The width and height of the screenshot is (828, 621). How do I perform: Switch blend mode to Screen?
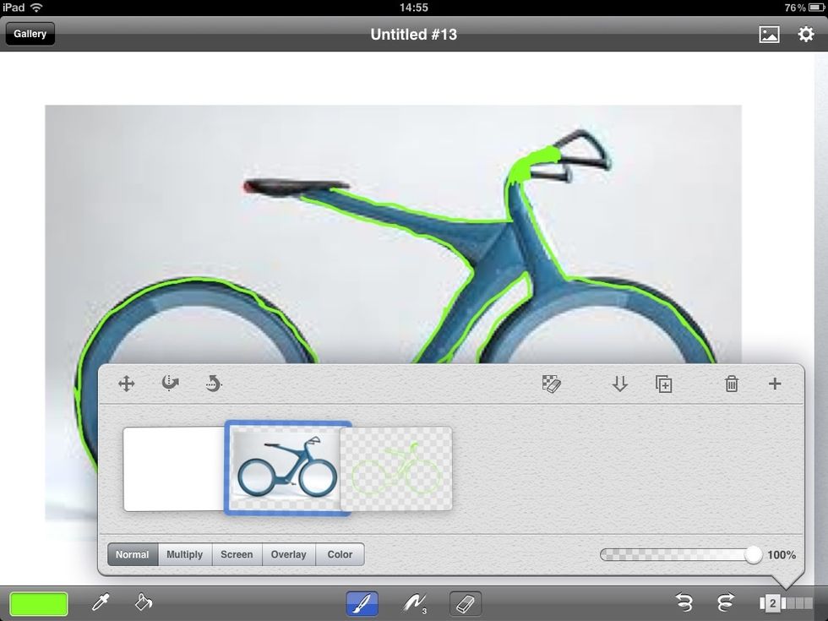point(237,554)
